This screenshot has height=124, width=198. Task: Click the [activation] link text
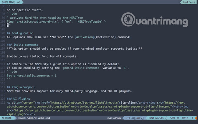(x=84, y=37)
